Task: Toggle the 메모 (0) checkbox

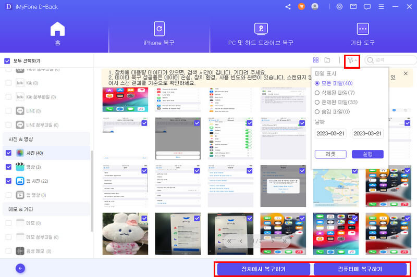Action: click(x=8, y=223)
